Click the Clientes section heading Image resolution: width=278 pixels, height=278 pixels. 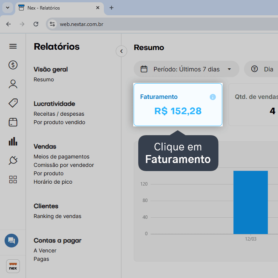point(46,206)
